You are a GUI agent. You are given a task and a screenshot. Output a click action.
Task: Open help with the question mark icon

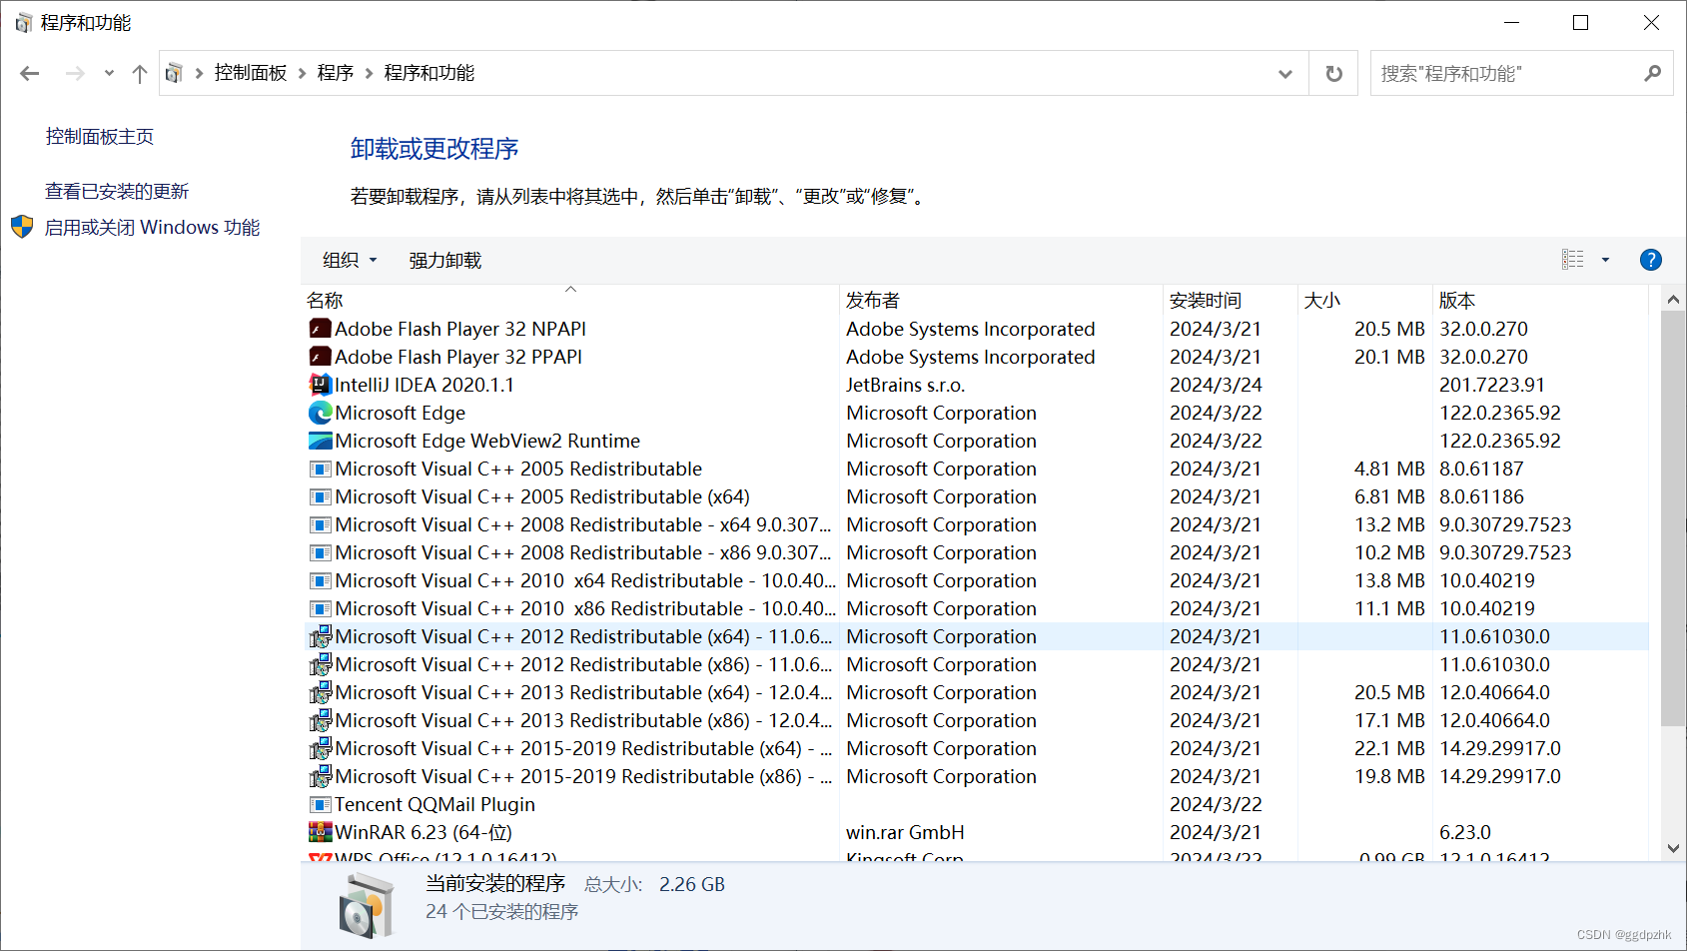coord(1651,260)
